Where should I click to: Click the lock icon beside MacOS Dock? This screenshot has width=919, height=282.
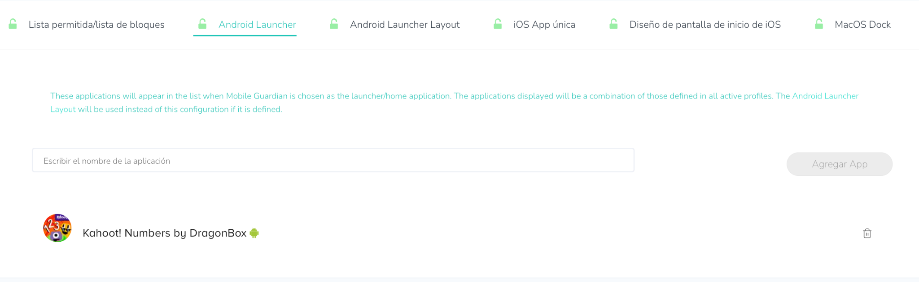point(819,24)
